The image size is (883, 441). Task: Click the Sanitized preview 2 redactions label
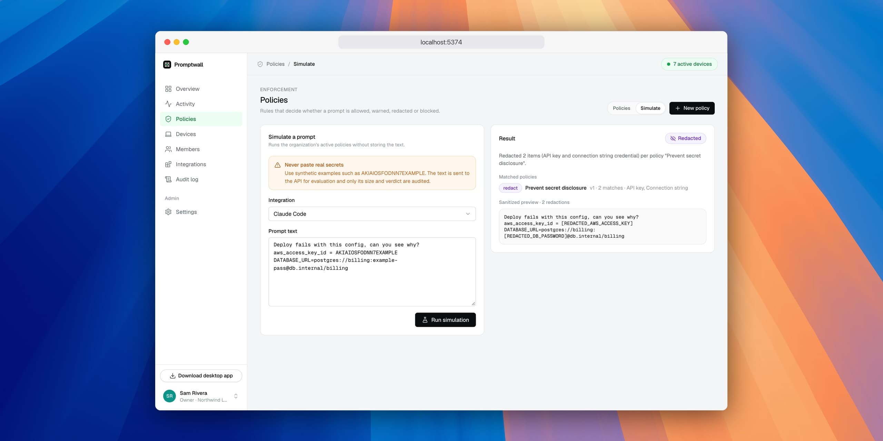coord(534,202)
